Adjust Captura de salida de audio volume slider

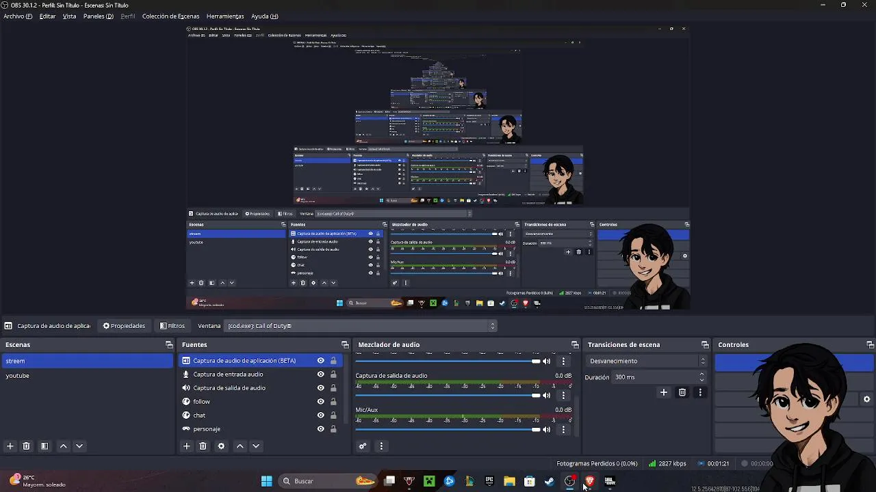pyautogui.click(x=448, y=396)
